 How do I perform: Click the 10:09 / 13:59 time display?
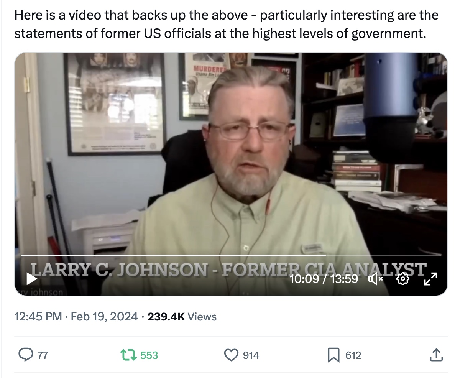tap(324, 279)
